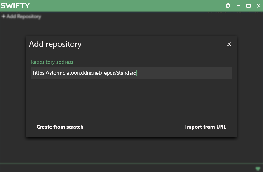Viewport: 263px width, 172px height.
Task: Click the Add repository dialog heading
Action: point(55,44)
